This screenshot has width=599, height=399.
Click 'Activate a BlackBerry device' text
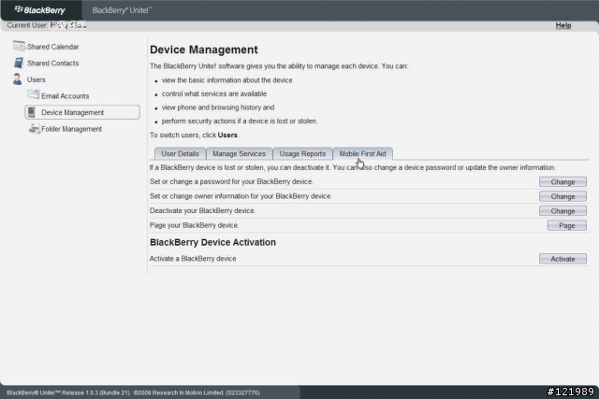[x=193, y=258]
